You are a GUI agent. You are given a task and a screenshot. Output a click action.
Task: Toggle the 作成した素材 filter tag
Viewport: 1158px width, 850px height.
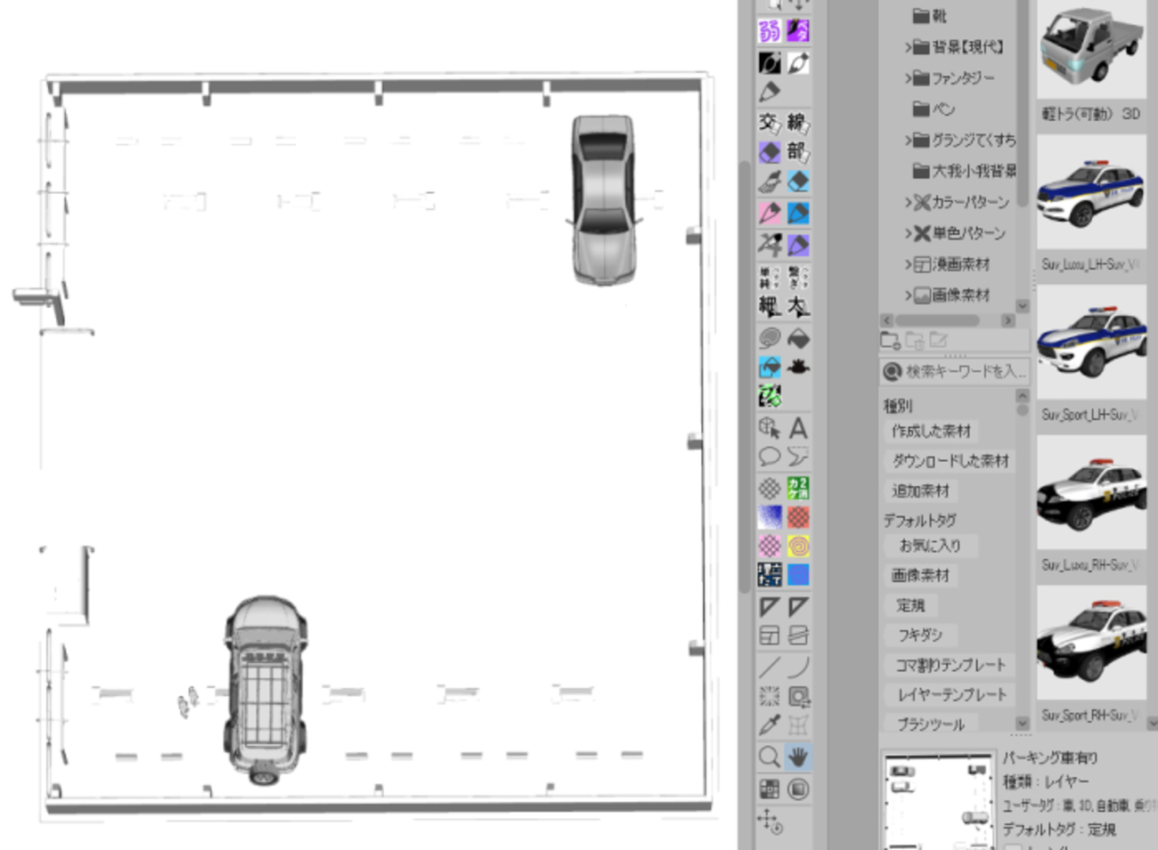pyautogui.click(x=931, y=432)
